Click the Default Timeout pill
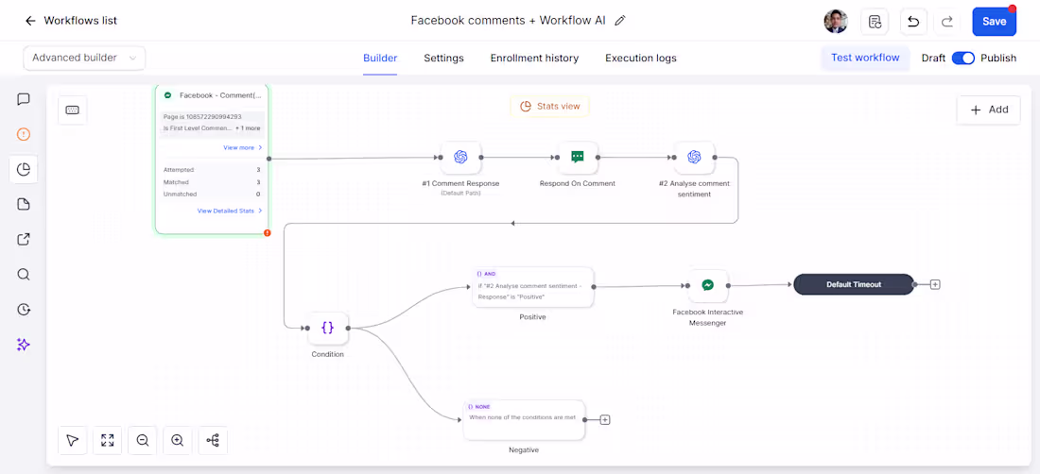This screenshot has width=1040, height=474. pyautogui.click(x=854, y=284)
